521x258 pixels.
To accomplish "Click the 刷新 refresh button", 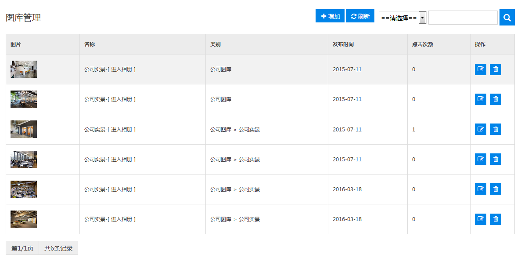I will point(360,16).
